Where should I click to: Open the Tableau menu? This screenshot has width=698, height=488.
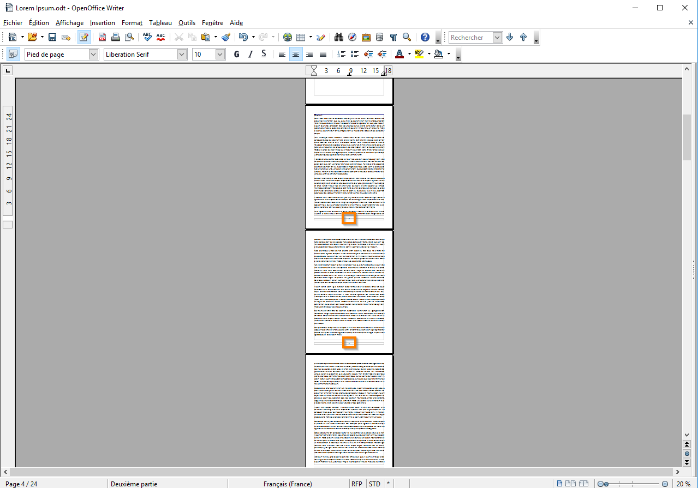pyautogui.click(x=160, y=23)
